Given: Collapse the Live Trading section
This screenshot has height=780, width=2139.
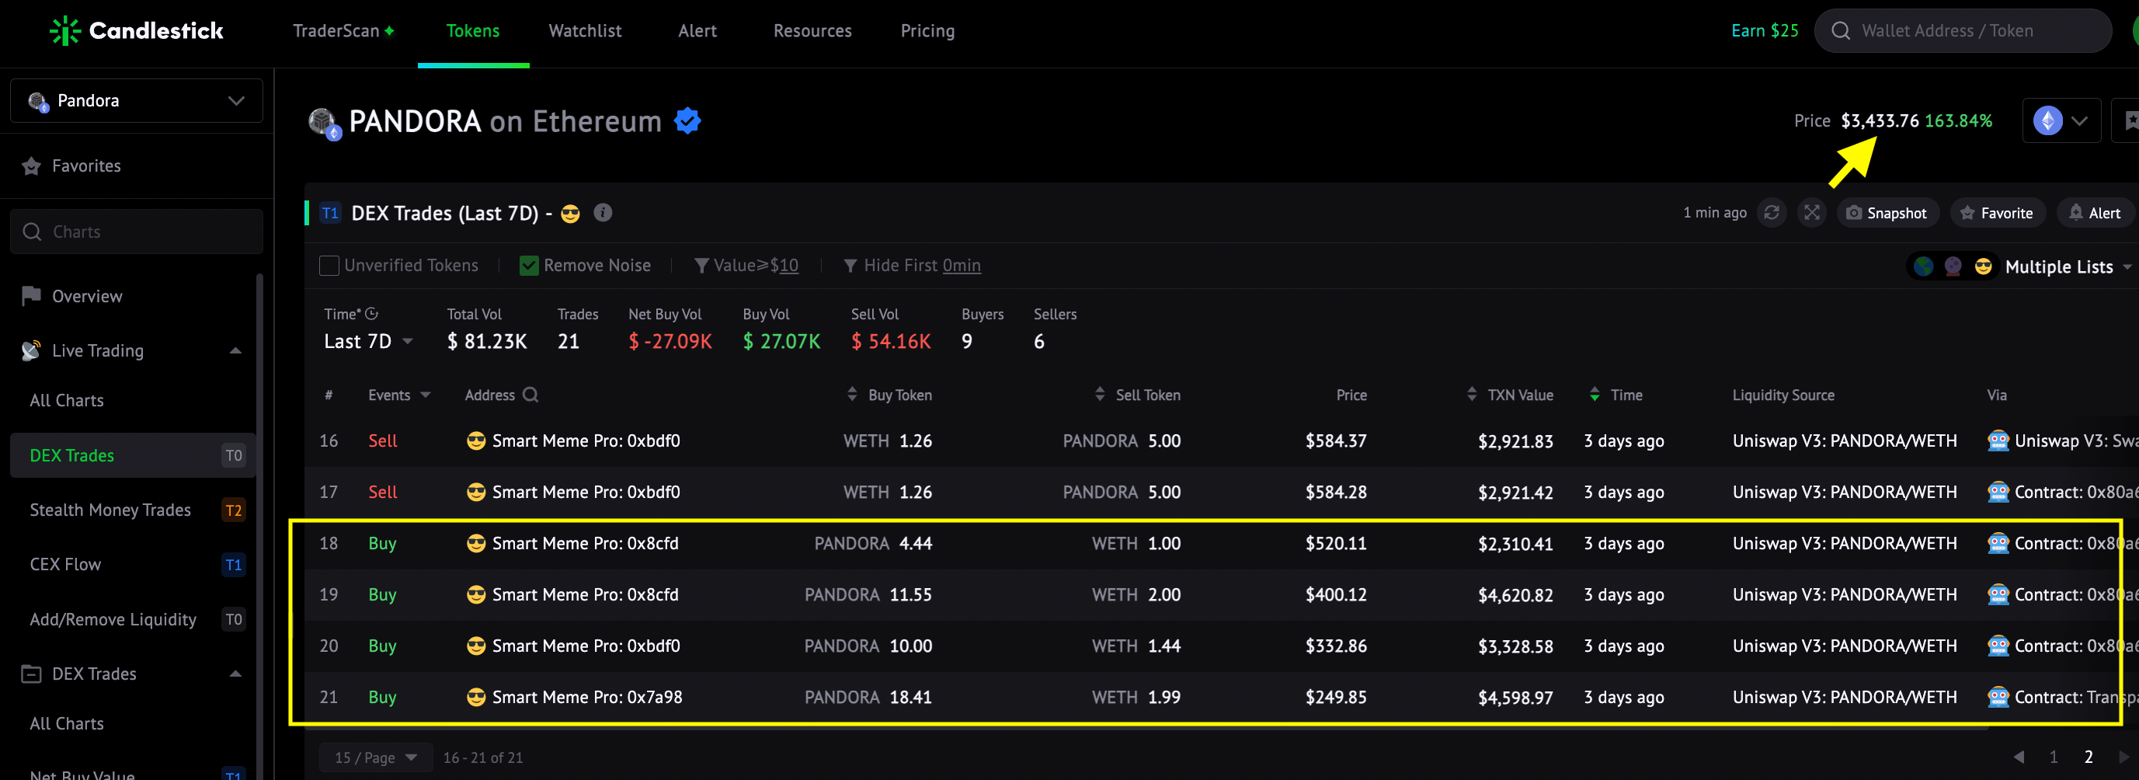Looking at the screenshot, I should pyautogui.click(x=236, y=350).
